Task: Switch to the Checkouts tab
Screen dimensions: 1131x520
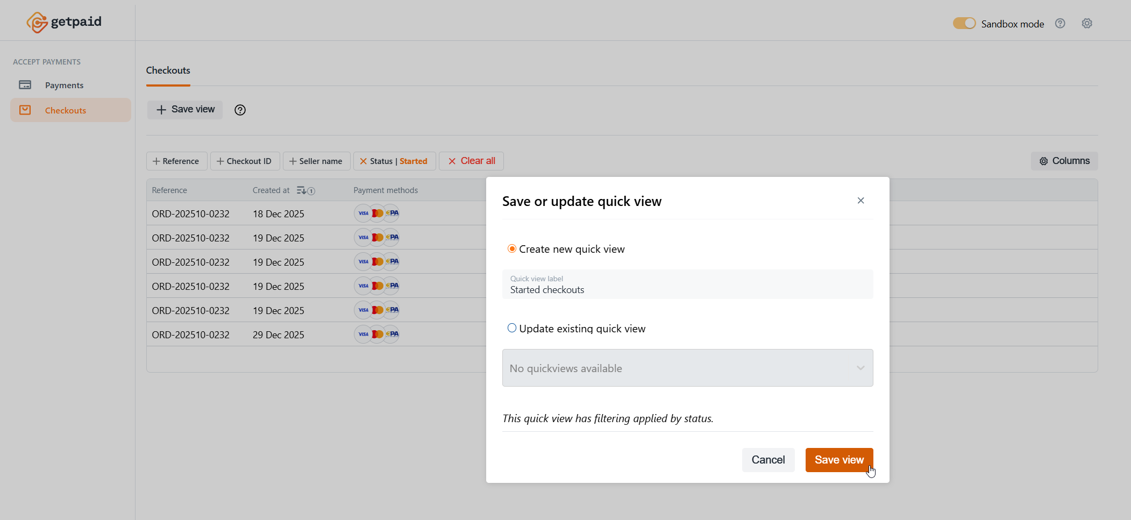Action: tap(168, 70)
